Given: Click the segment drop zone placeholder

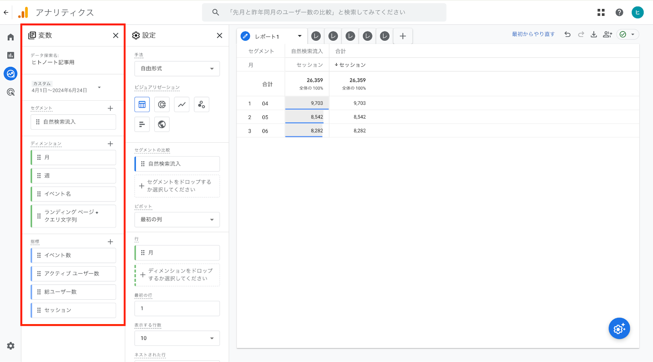Looking at the screenshot, I should click(177, 186).
